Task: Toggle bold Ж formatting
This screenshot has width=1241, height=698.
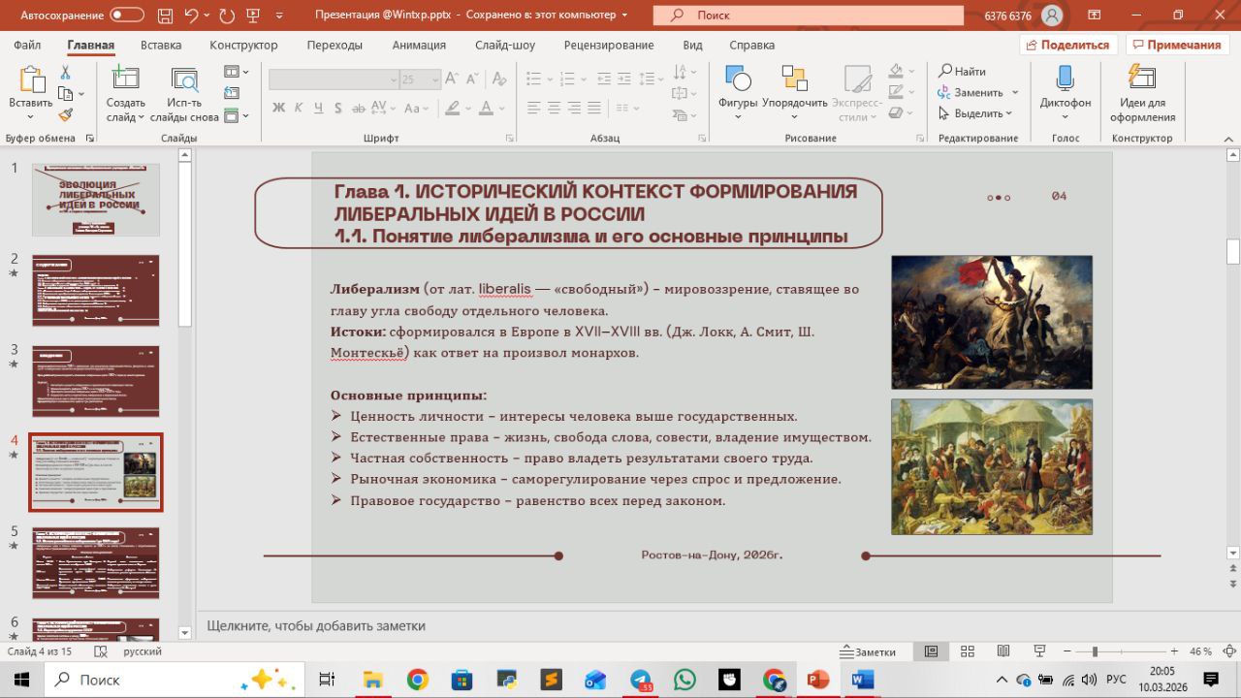Action: click(278, 108)
